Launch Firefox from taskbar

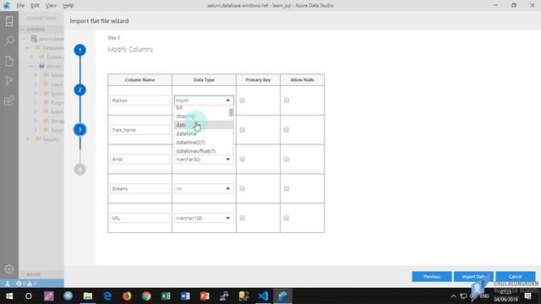(127, 296)
